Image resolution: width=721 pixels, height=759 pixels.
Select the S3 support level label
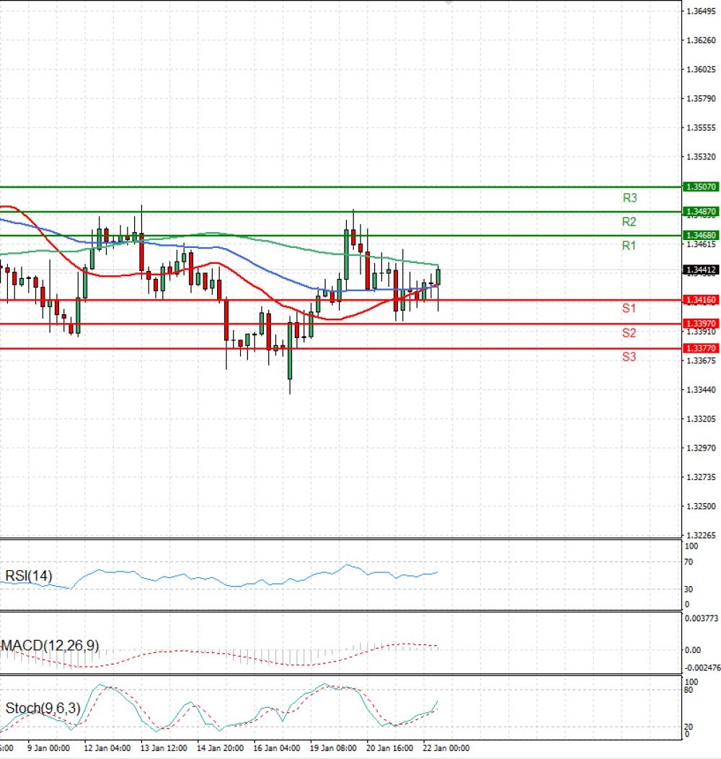[x=628, y=356]
